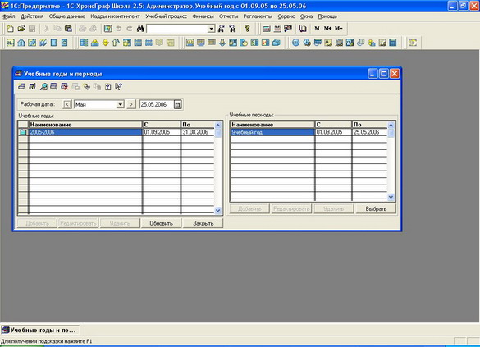Open the calculator icon in second toolbar

tap(393, 43)
